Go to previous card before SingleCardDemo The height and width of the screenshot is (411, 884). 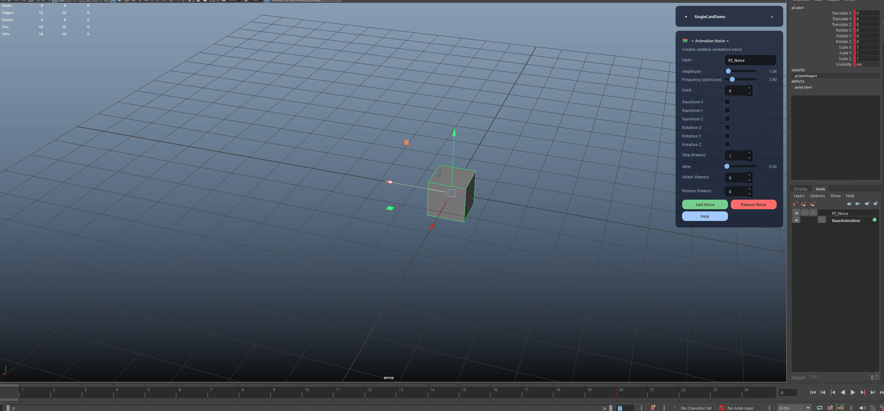pyautogui.click(x=686, y=17)
